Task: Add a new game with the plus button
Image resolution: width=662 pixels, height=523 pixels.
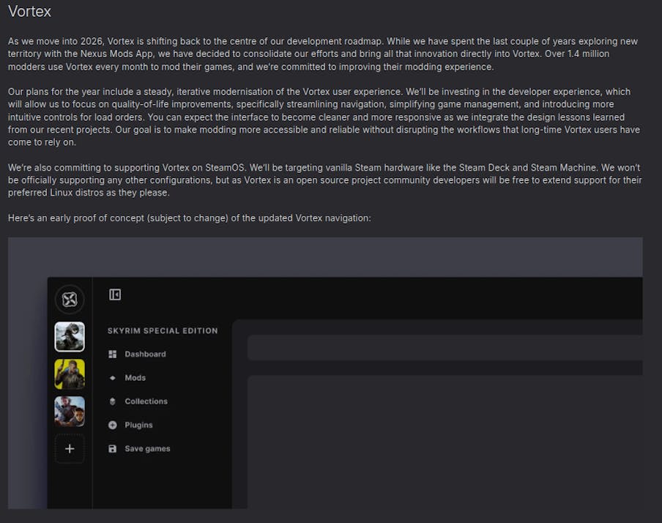Action: click(70, 449)
